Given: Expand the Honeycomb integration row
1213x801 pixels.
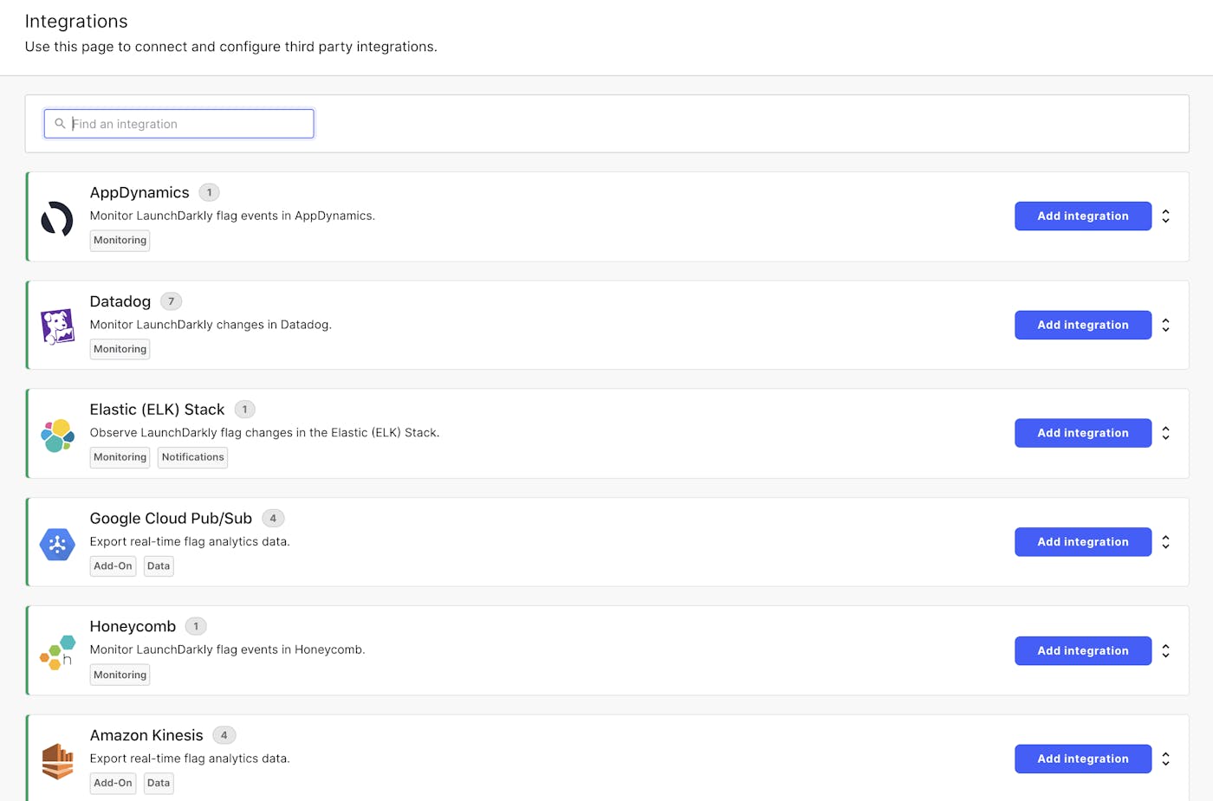Looking at the screenshot, I should (x=1165, y=651).
